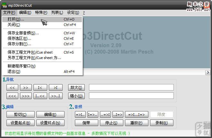Click the 缩小(O) zoom out button

coord(76,96)
